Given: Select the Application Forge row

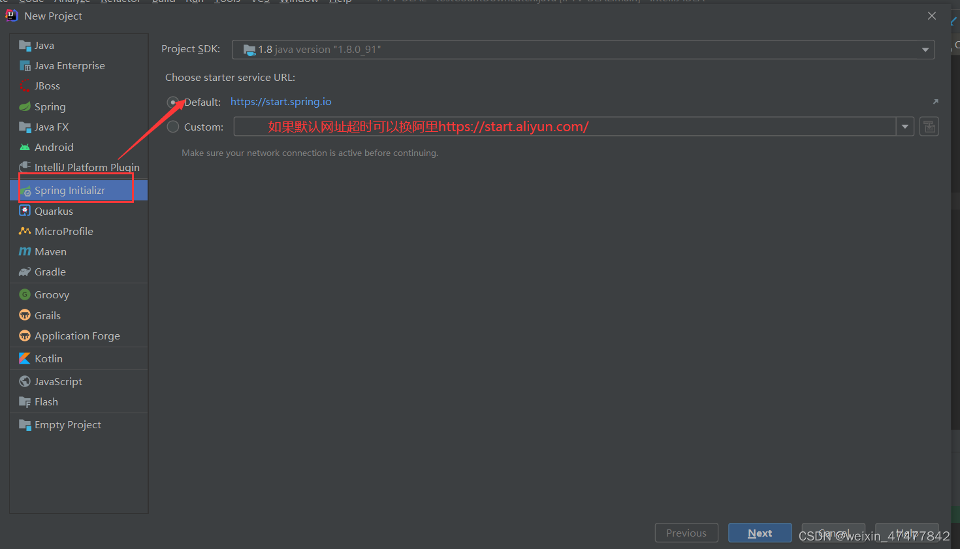Looking at the screenshot, I should [x=79, y=336].
